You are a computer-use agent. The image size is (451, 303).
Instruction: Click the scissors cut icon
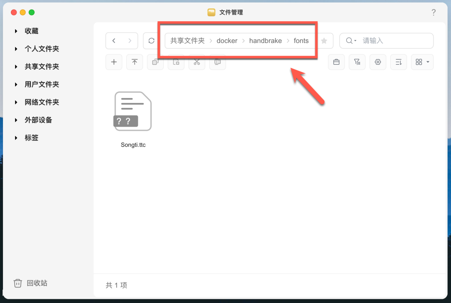point(197,62)
